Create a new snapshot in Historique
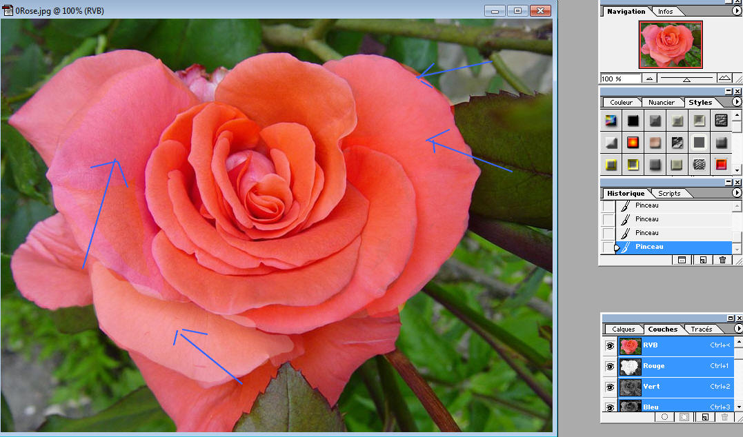743x437 pixels. pyautogui.click(x=703, y=260)
